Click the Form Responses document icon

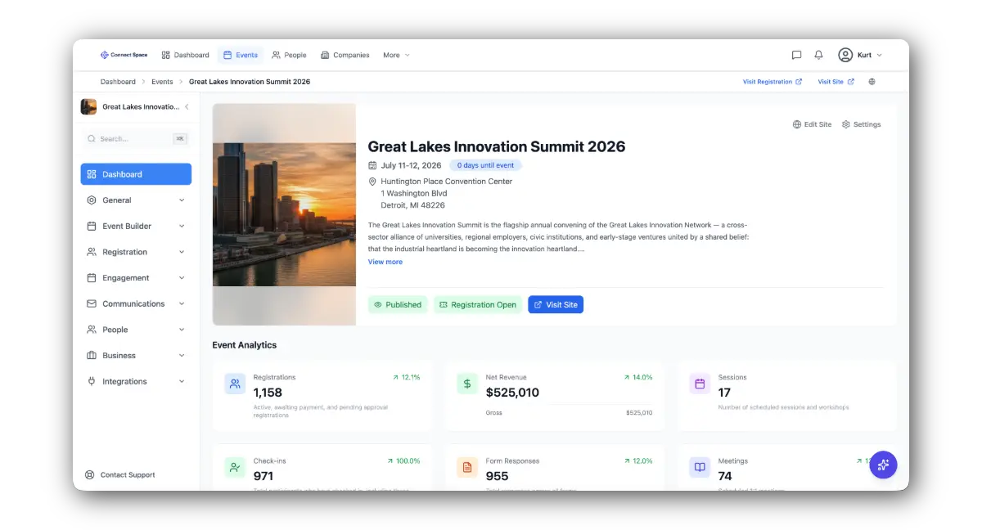coord(467,467)
